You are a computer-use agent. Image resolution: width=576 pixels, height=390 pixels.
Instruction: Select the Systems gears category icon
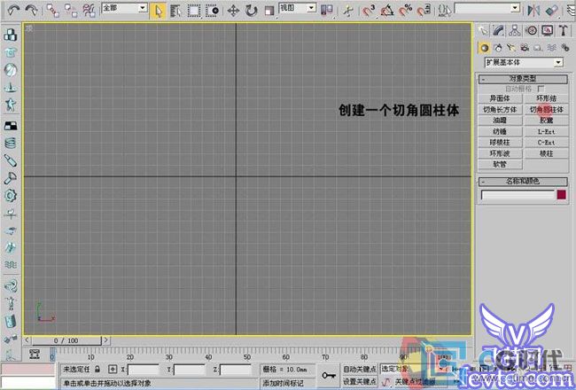[565, 48]
